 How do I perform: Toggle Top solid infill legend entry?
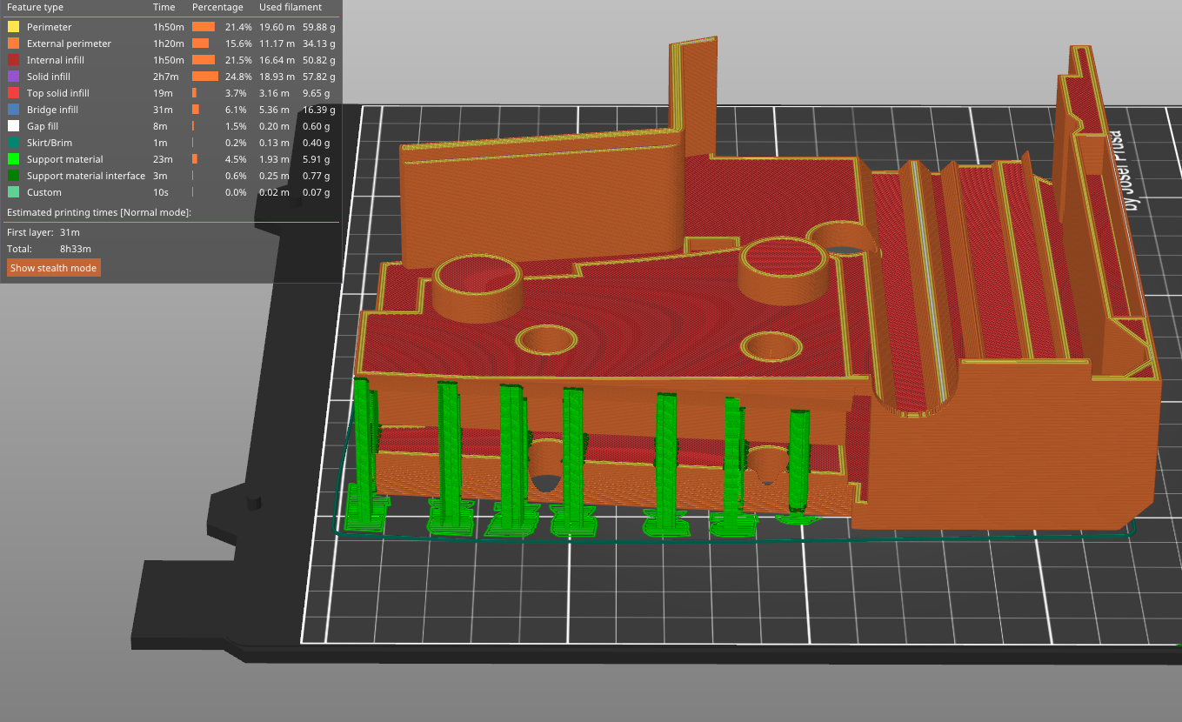(x=57, y=93)
